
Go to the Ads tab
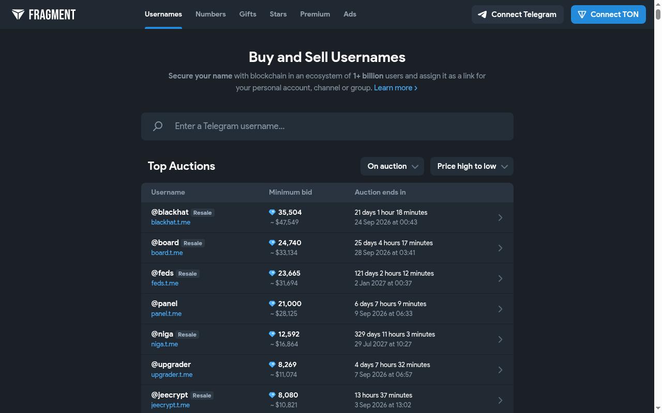coord(350,14)
